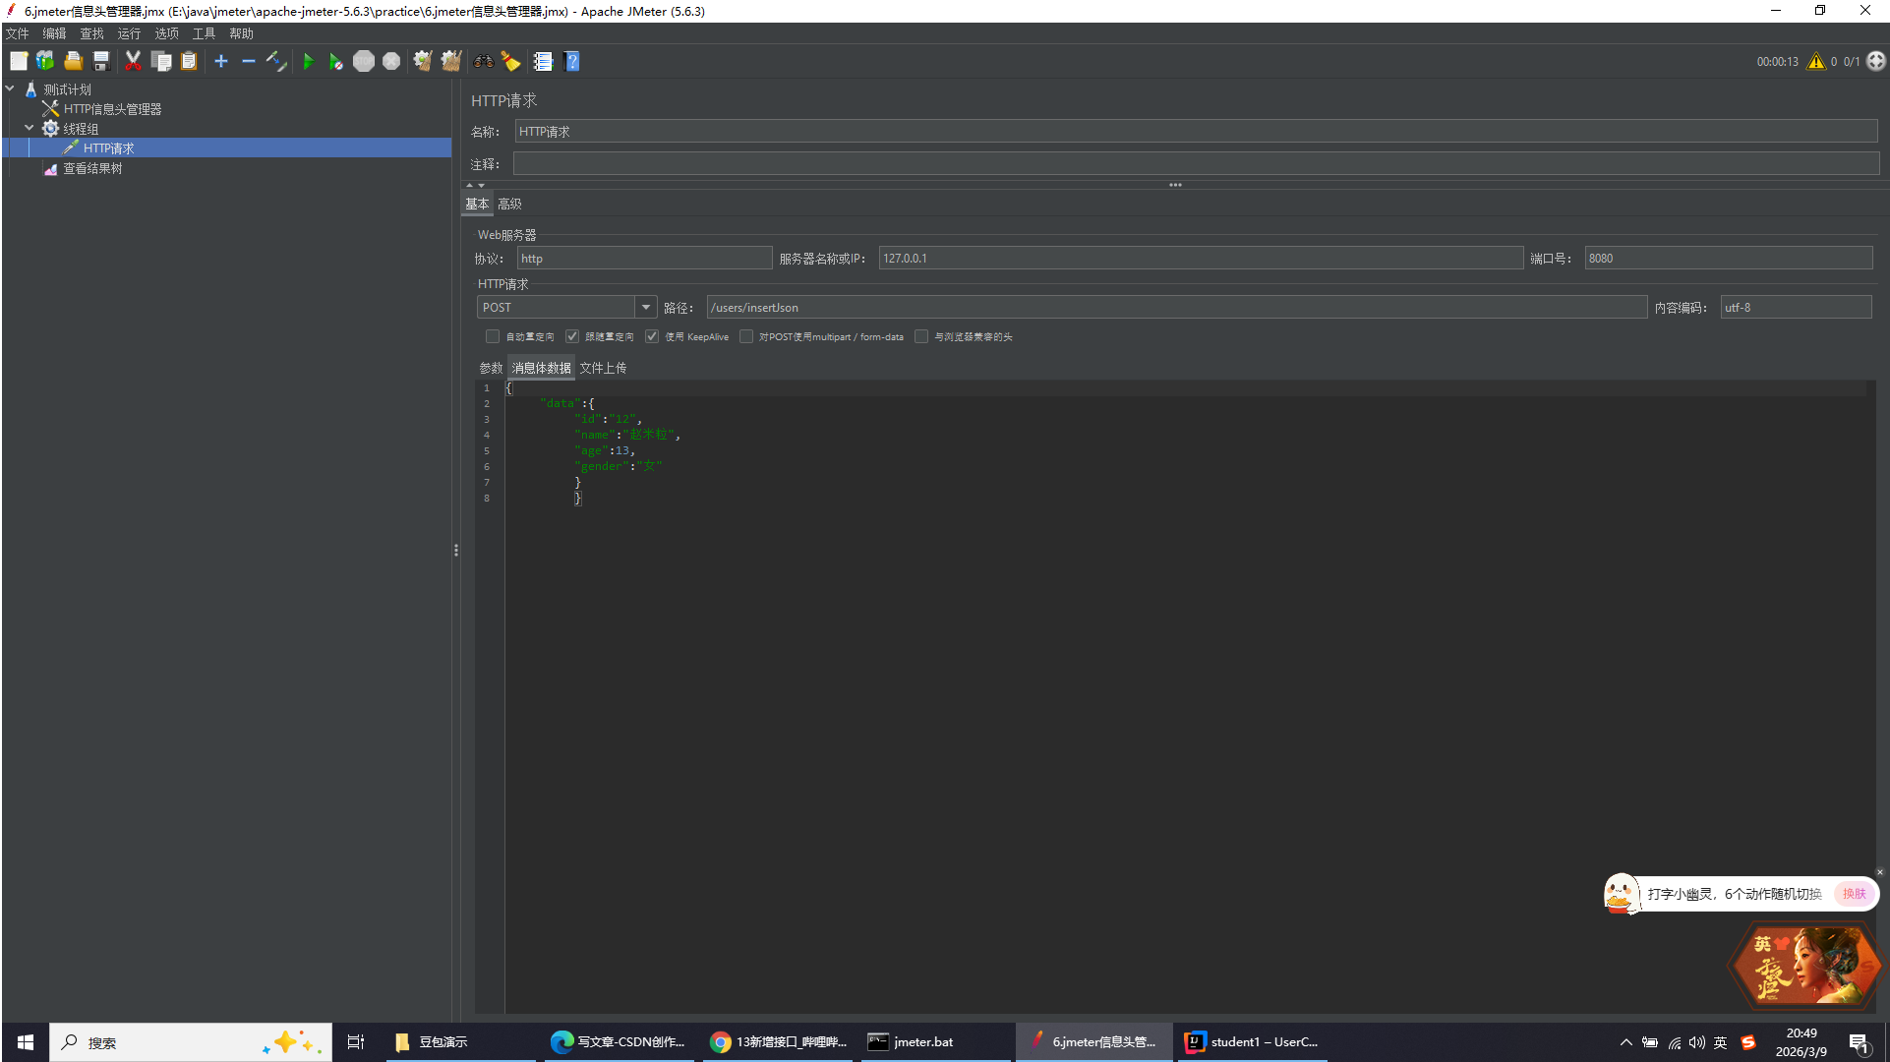Switch to the 参数 tab
Screen dimensions: 1890x1062
[491, 368]
